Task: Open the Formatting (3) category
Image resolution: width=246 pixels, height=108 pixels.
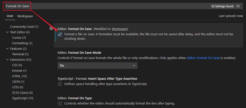Action: click(x=22, y=43)
